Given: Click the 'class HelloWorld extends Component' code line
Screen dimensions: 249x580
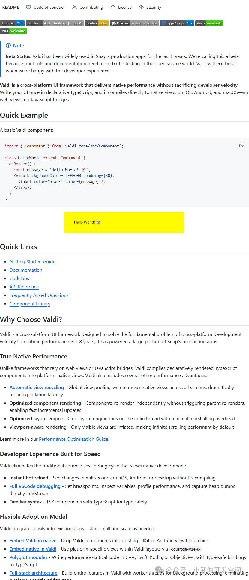Looking at the screenshot, I should pyautogui.click(x=45, y=158).
